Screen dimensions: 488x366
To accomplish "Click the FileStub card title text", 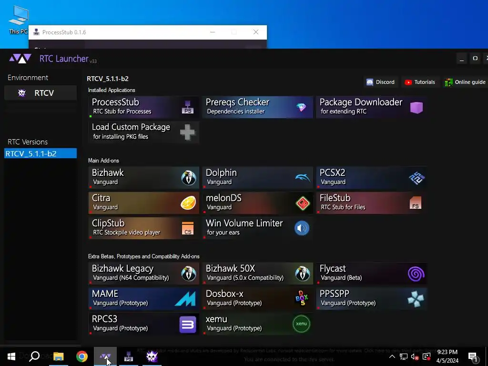I will click(335, 198).
